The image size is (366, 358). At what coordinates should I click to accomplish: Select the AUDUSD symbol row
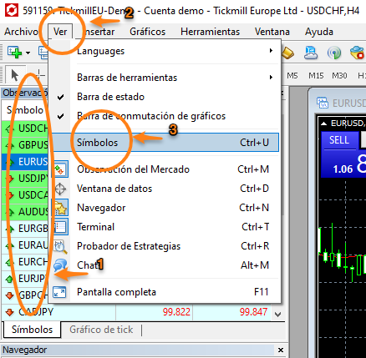tap(25, 212)
